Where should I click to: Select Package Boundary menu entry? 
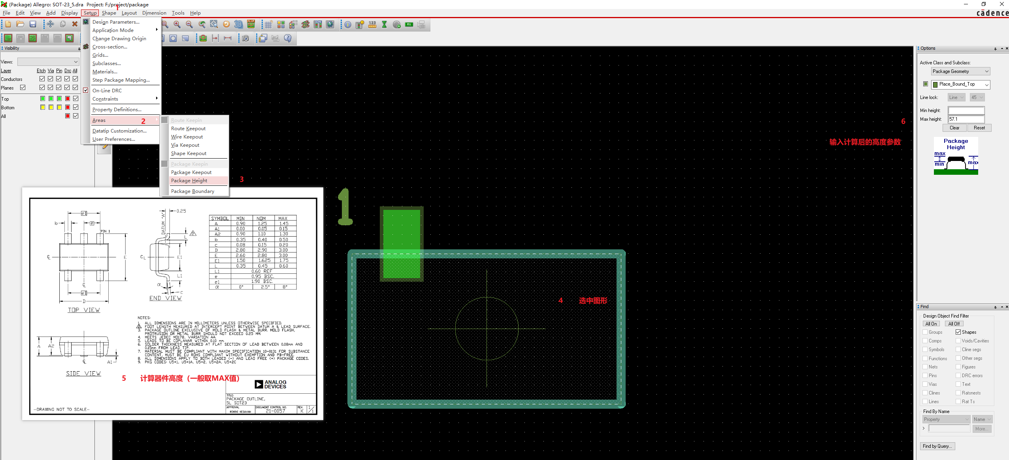point(192,191)
